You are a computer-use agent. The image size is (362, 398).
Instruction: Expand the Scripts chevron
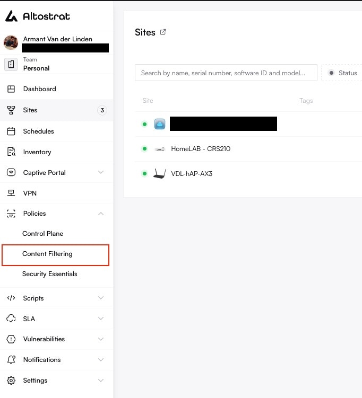pyautogui.click(x=101, y=298)
